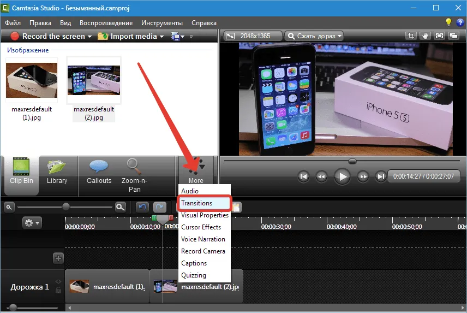Image resolution: width=467 pixels, height=313 pixels.
Task: Open the Сжать до раз zoom dropdown
Action: tap(314, 36)
